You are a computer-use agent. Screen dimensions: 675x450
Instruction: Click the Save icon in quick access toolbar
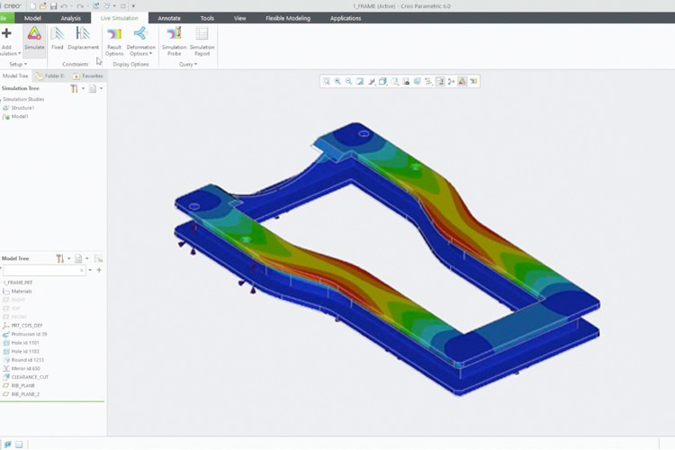tap(53, 6)
